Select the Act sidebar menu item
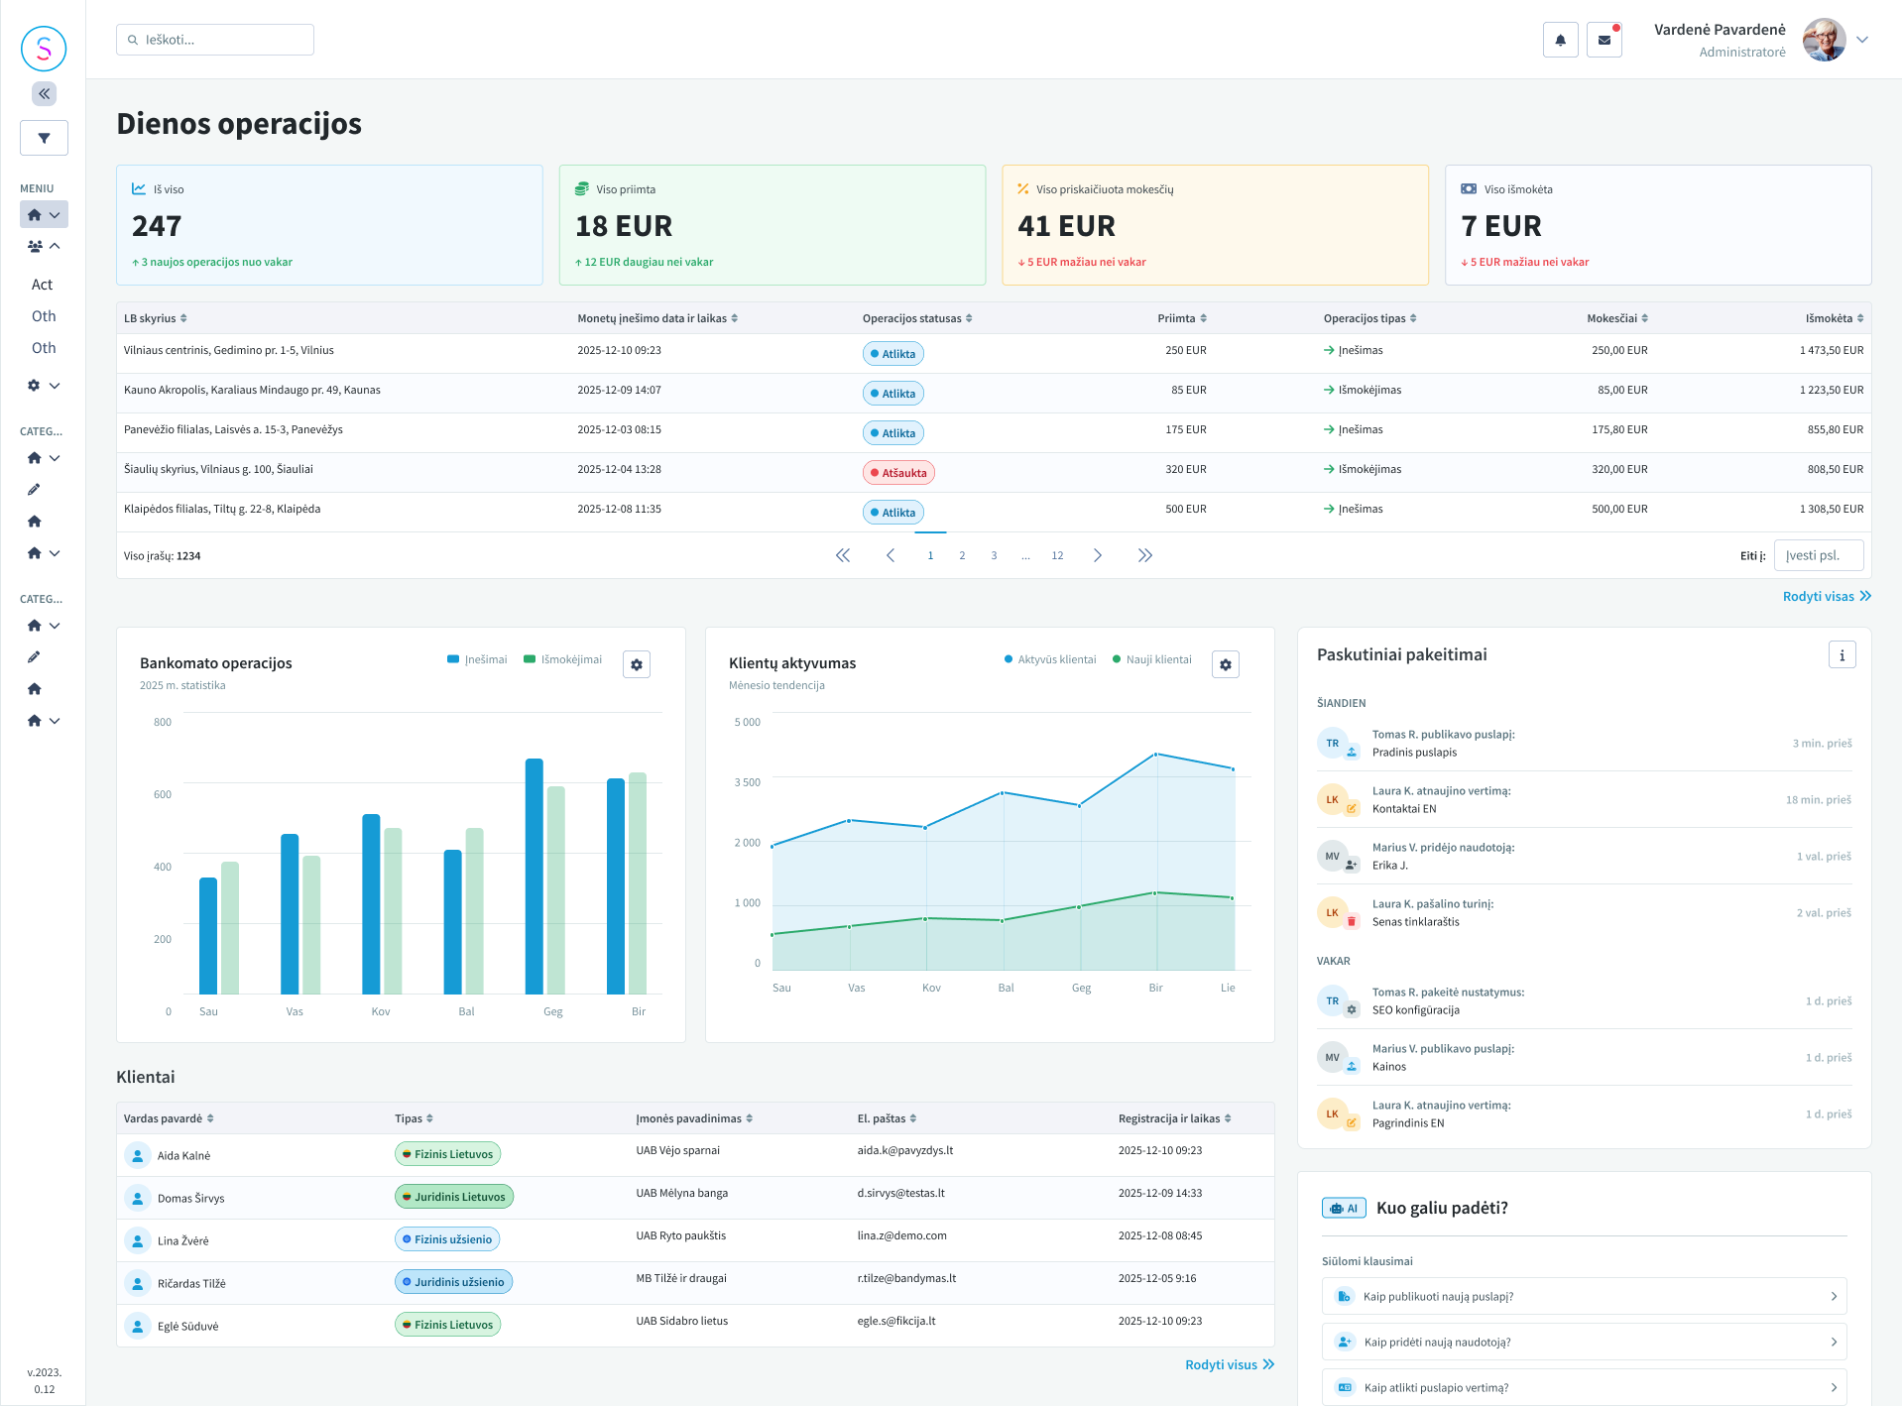The image size is (1902, 1406). coord(42,285)
